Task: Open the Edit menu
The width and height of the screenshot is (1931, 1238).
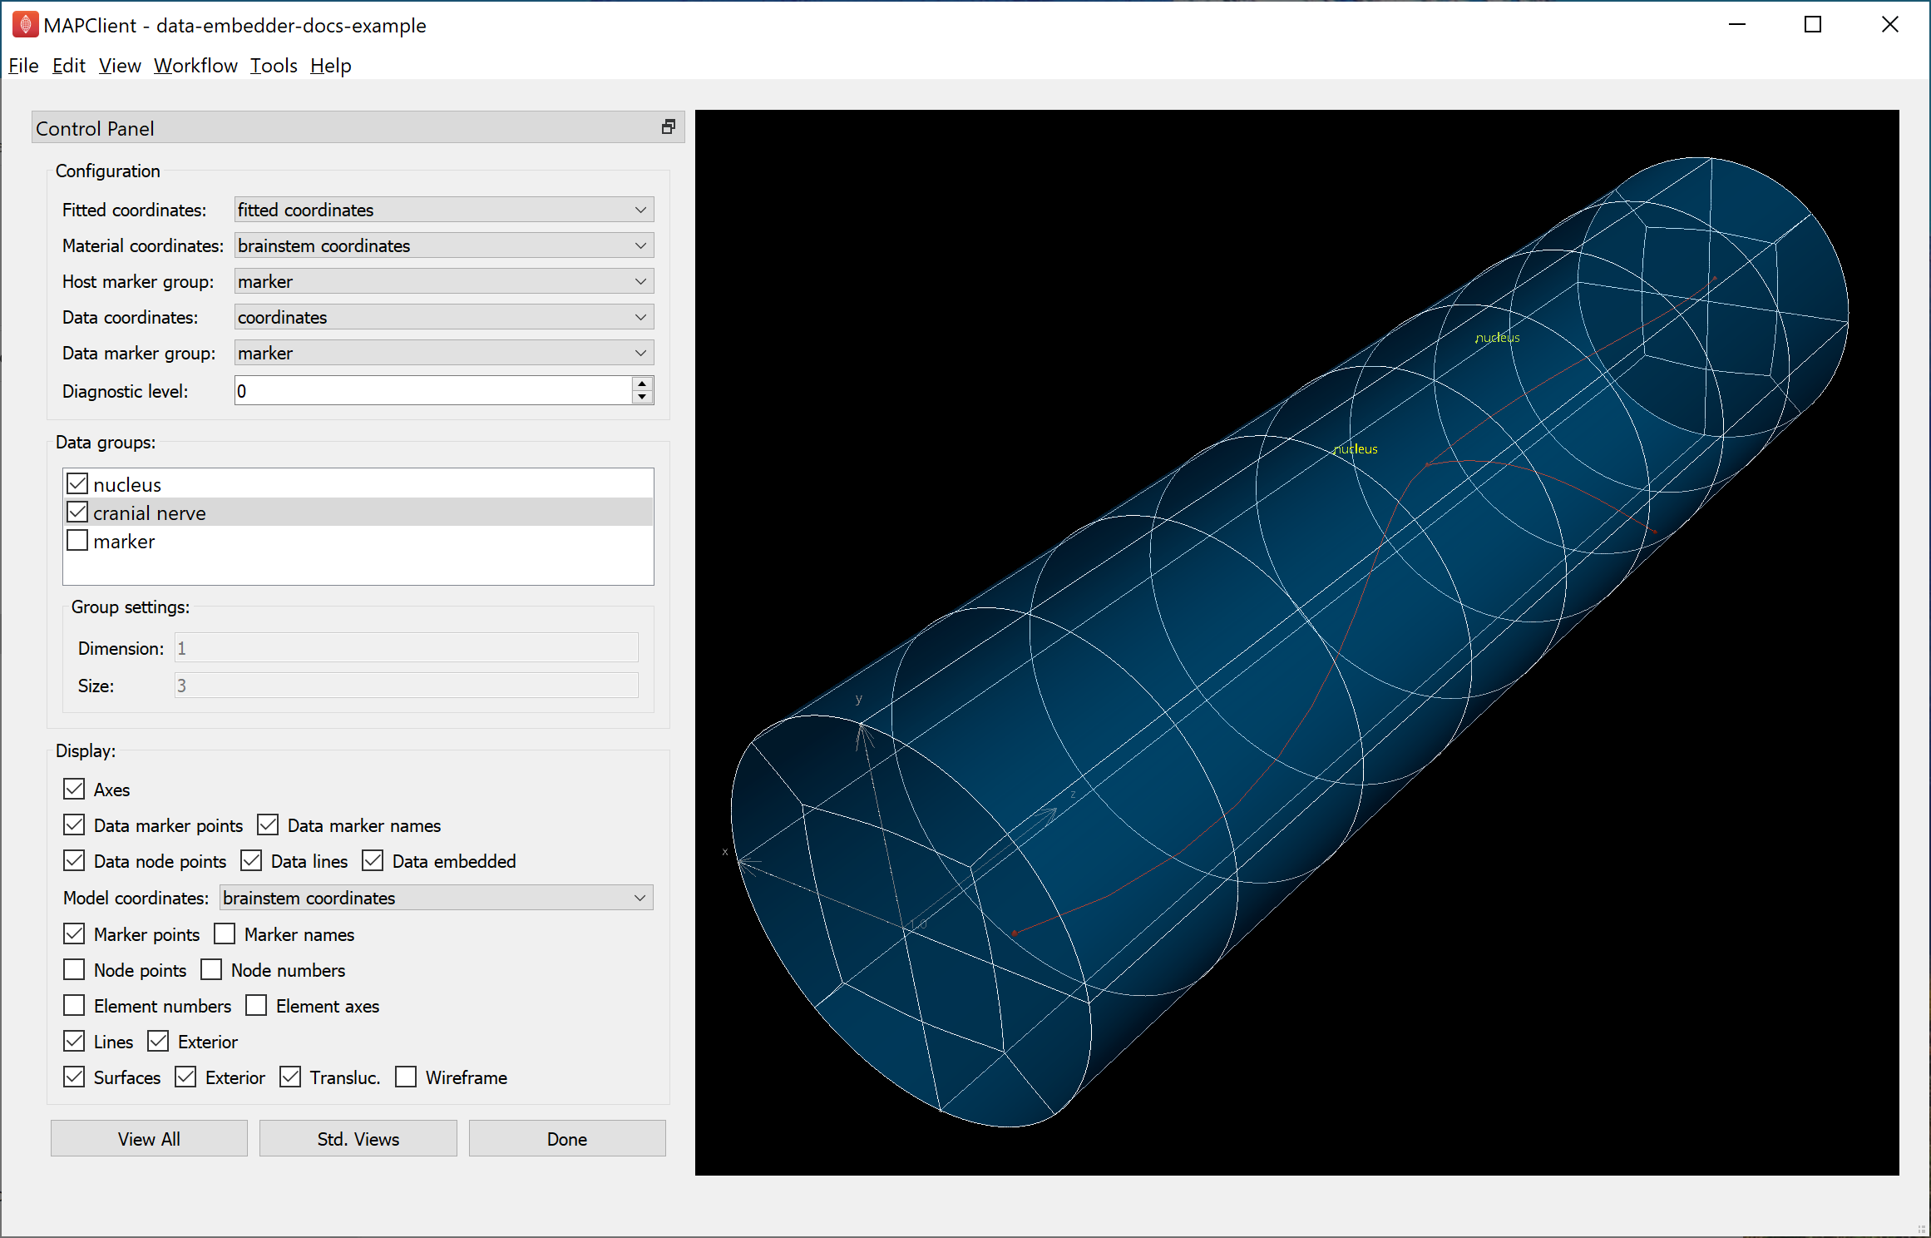Action: tap(68, 66)
